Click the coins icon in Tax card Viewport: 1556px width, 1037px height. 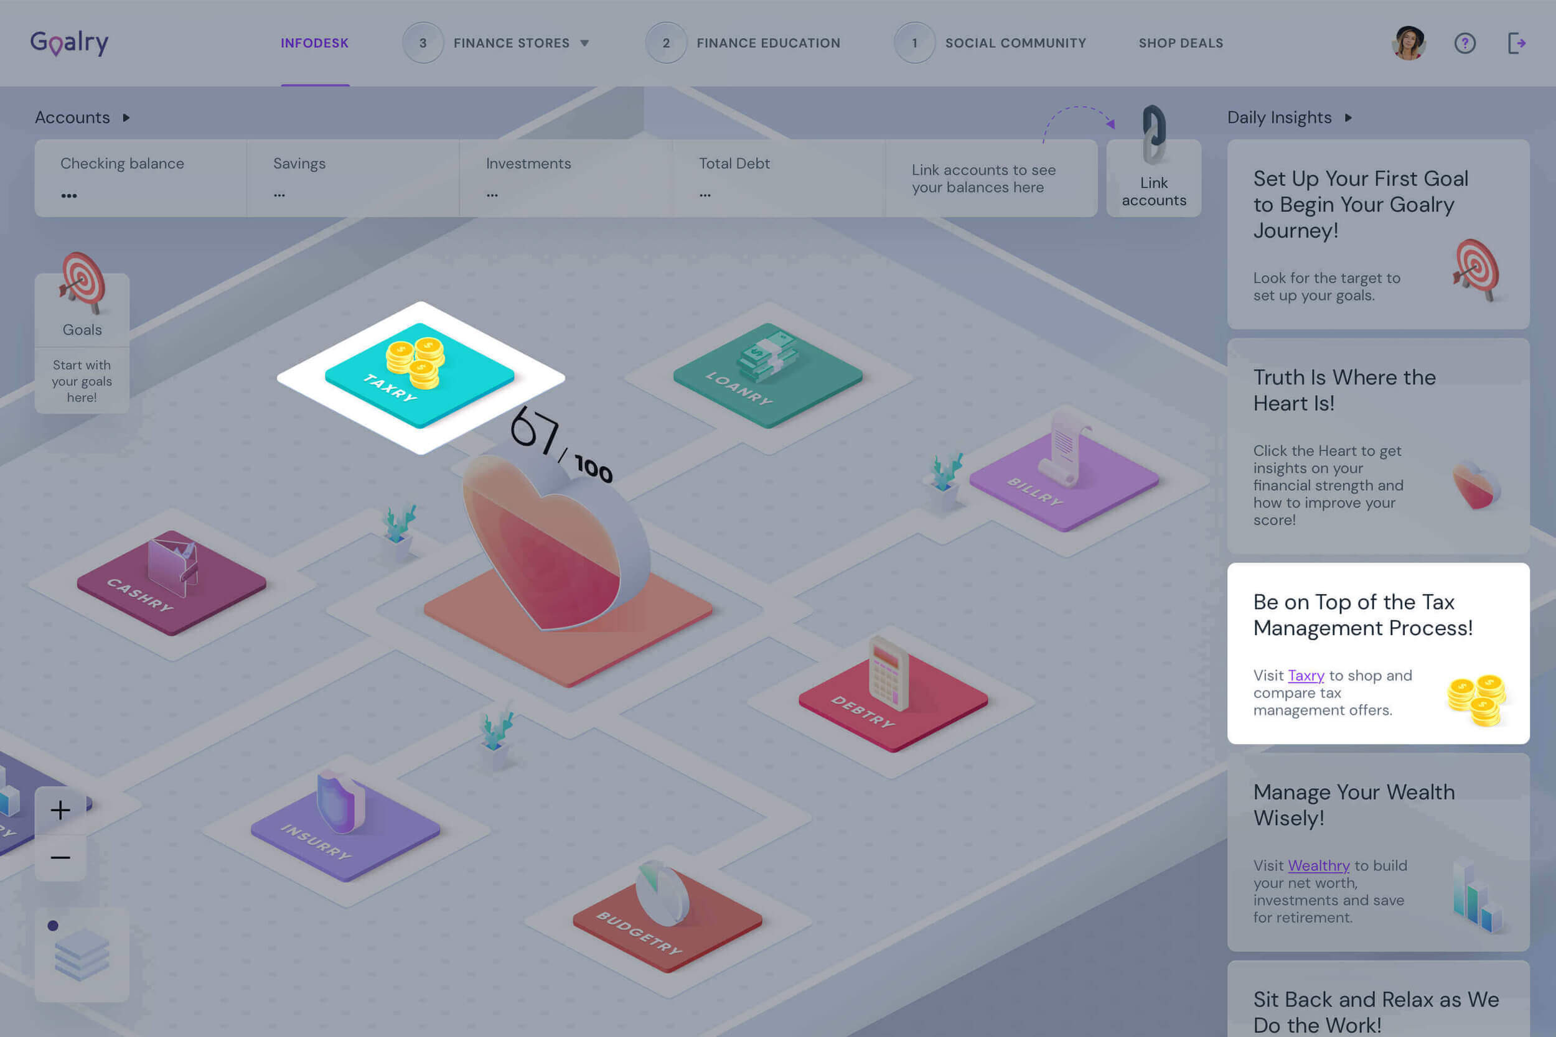coord(1476,700)
